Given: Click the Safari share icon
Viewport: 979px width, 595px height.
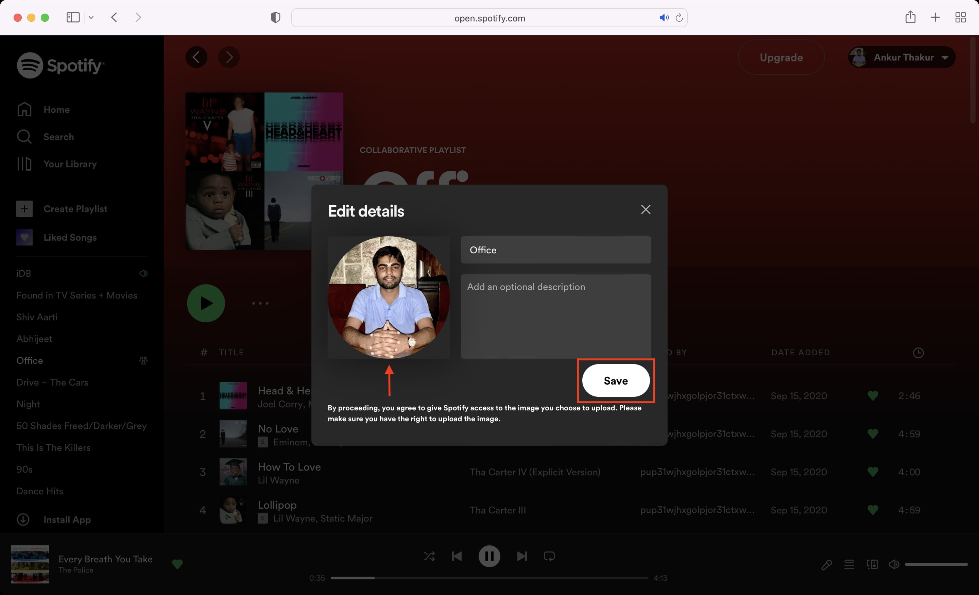Looking at the screenshot, I should (x=910, y=17).
